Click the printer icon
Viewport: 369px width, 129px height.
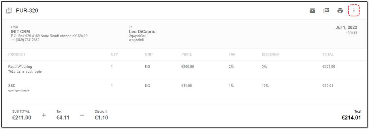coord(340,11)
